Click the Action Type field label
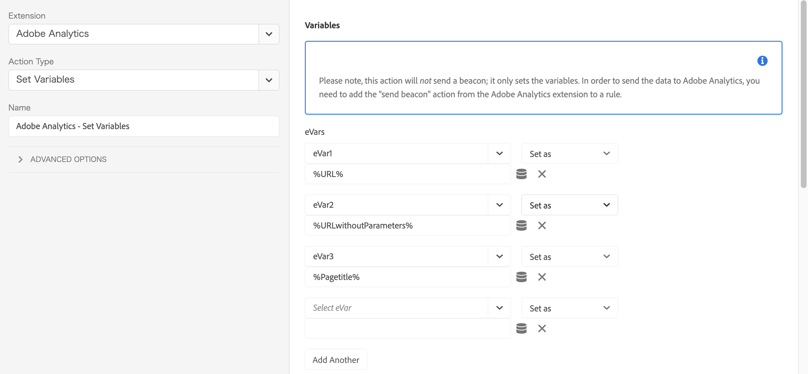 31,61
